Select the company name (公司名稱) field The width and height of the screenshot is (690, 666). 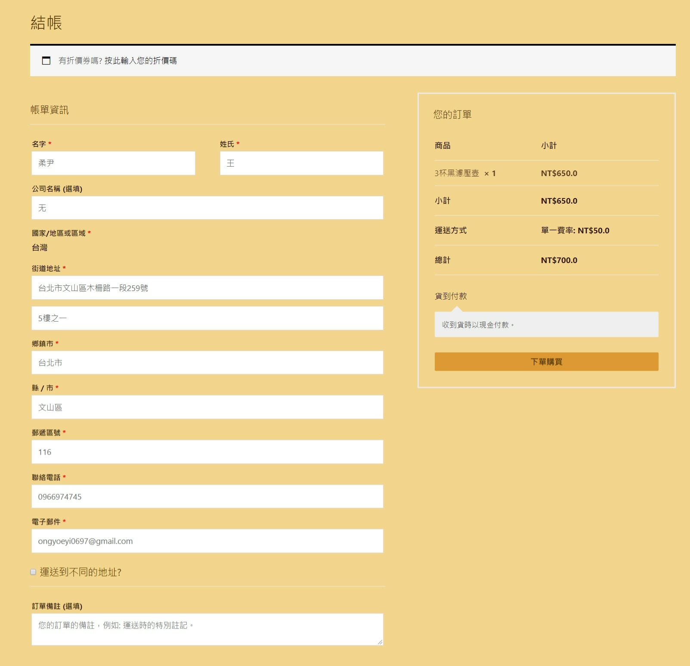pos(207,208)
